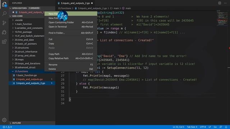This screenshot has width=230, height=129.
Task: Click the notifications bell in status bar
Action: pos(226,127)
